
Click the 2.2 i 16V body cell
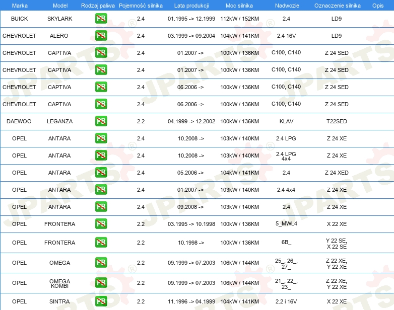pyautogui.click(x=286, y=301)
